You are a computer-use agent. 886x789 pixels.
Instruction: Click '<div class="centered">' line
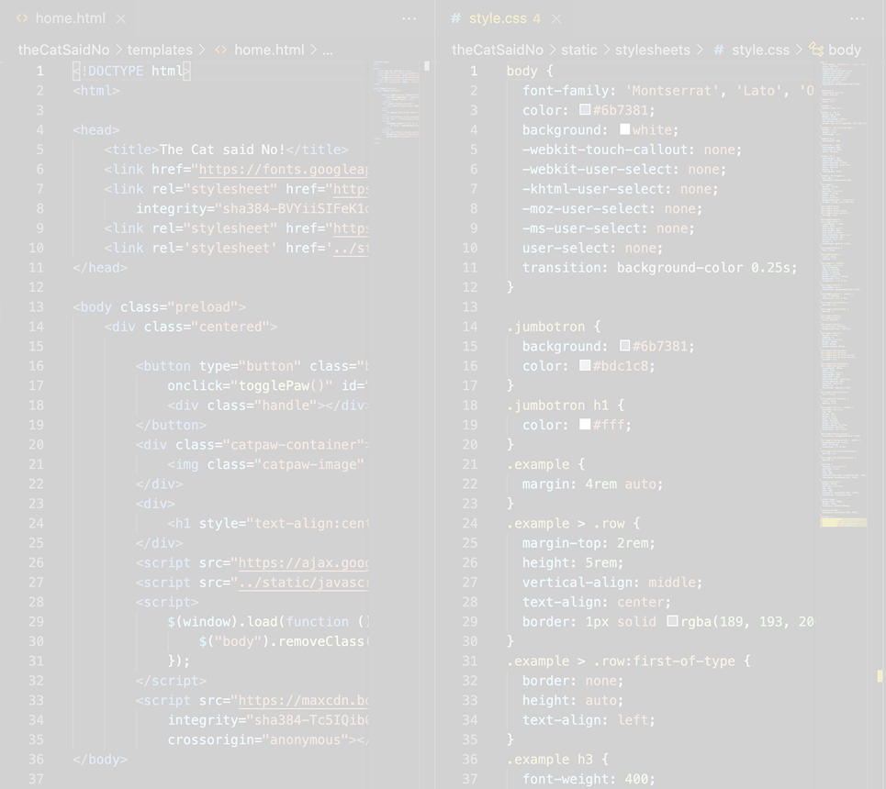pyautogui.click(x=191, y=327)
